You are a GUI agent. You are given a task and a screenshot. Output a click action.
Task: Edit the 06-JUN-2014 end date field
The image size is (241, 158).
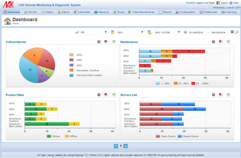(x=219, y=32)
